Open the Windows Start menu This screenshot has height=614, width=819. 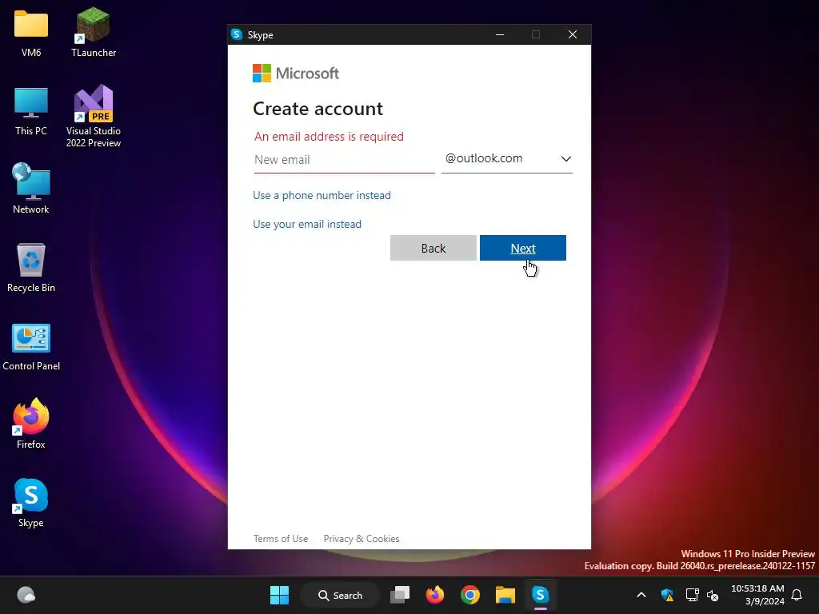click(279, 595)
